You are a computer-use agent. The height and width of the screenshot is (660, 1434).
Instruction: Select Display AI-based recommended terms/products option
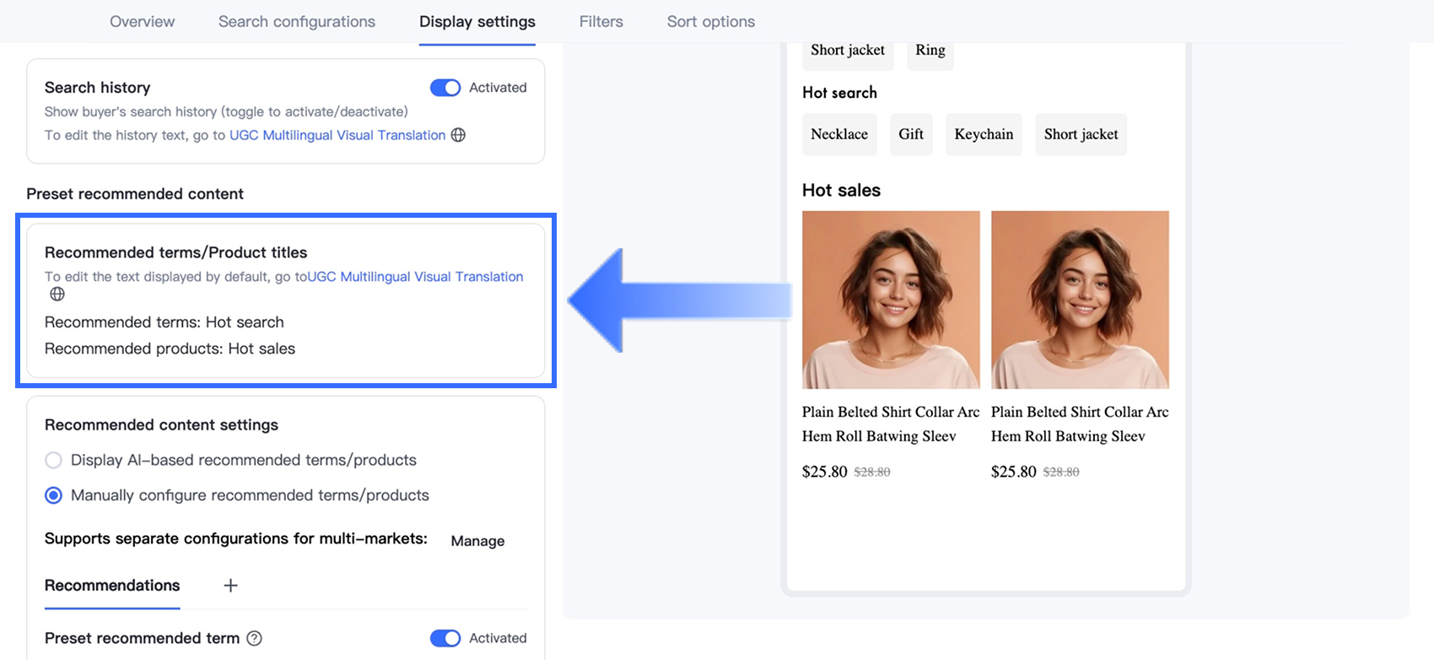54,460
